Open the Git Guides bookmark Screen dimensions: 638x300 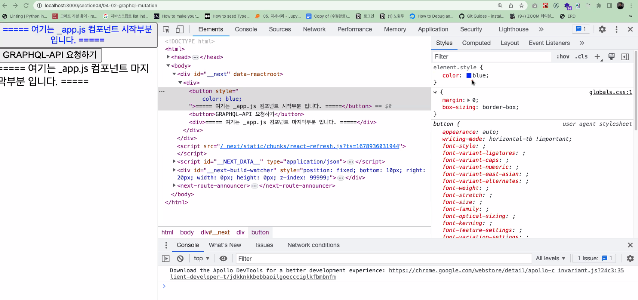tap(481, 16)
